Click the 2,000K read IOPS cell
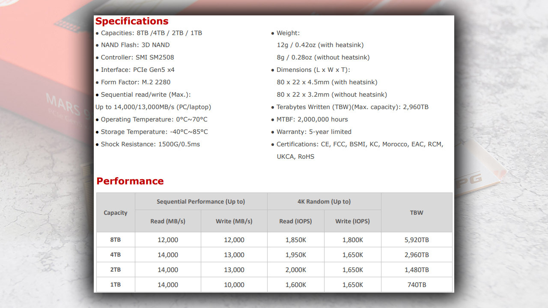 (x=296, y=269)
